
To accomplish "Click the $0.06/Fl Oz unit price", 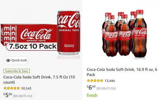I will [x=106, y=88].
